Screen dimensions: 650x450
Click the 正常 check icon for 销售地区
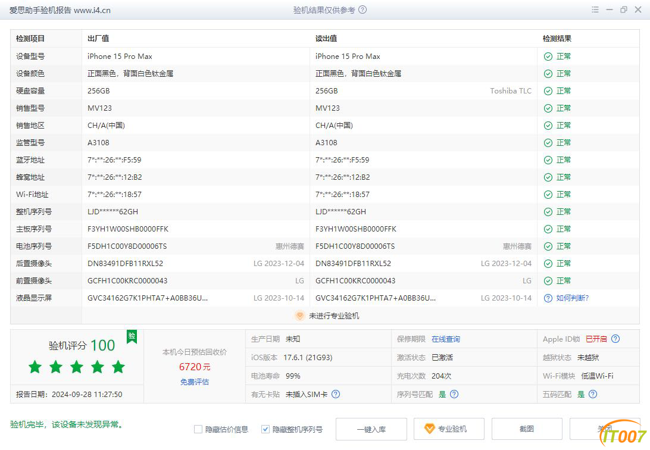tap(548, 126)
